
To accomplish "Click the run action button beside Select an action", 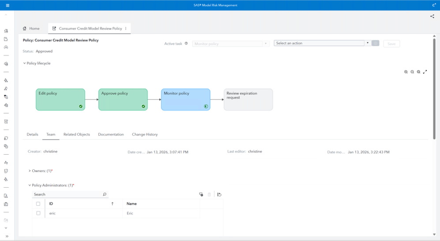I will [x=376, y=43].
